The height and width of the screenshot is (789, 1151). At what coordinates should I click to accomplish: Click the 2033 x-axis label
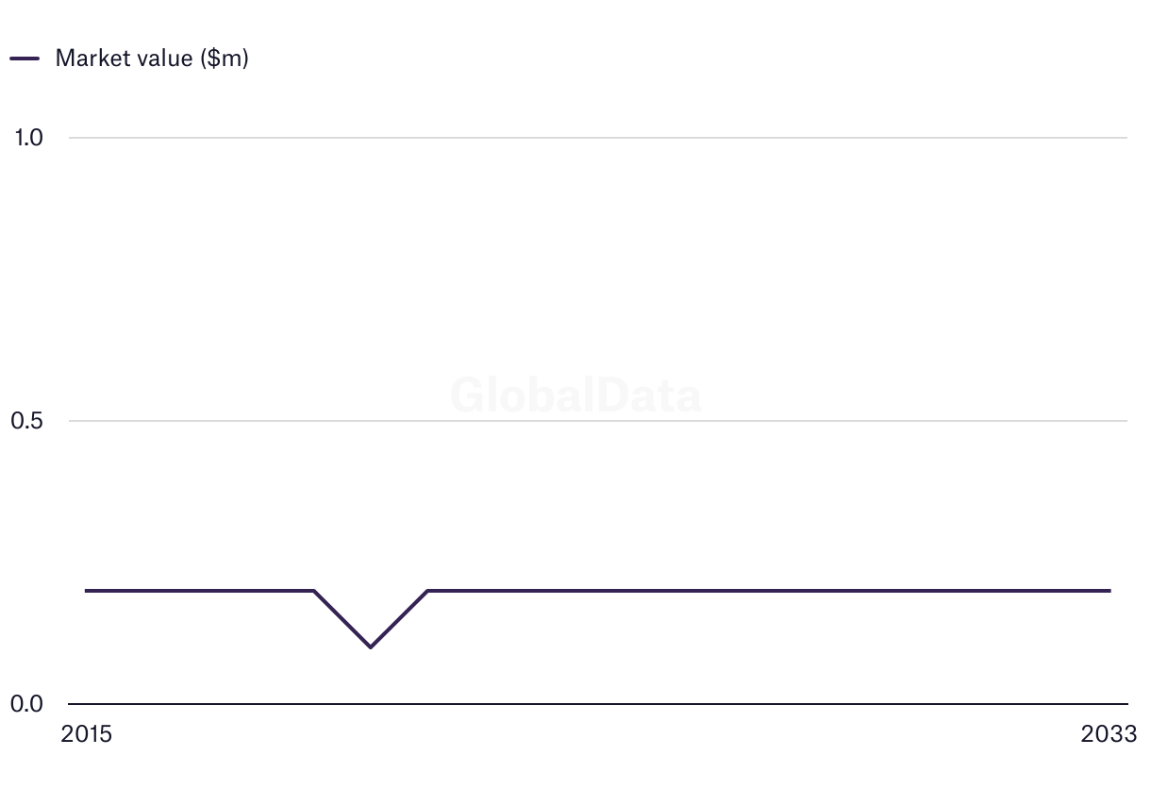(1109, 734)
